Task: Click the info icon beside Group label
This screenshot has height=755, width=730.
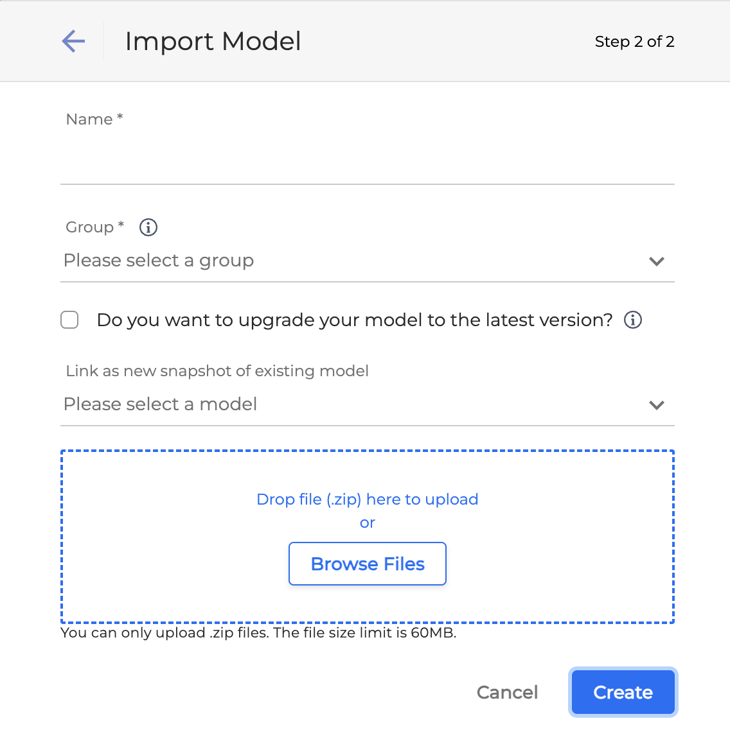Action: tap(148, 227)
